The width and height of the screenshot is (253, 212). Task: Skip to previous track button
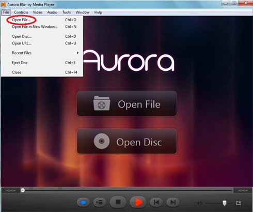pyautogui.click(x=156, y=202)
